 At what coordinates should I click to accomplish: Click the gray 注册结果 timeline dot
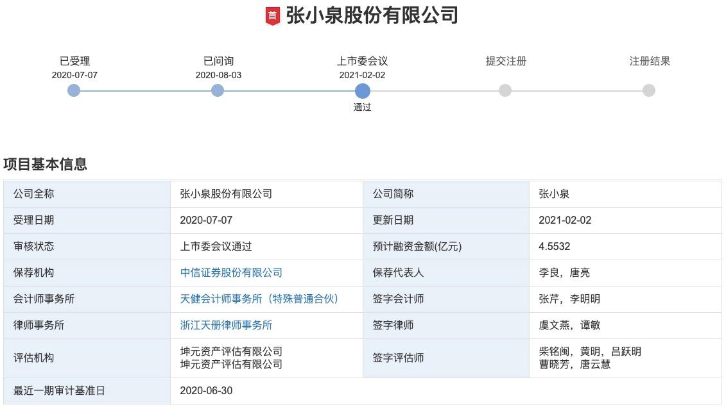click(648, 90)
